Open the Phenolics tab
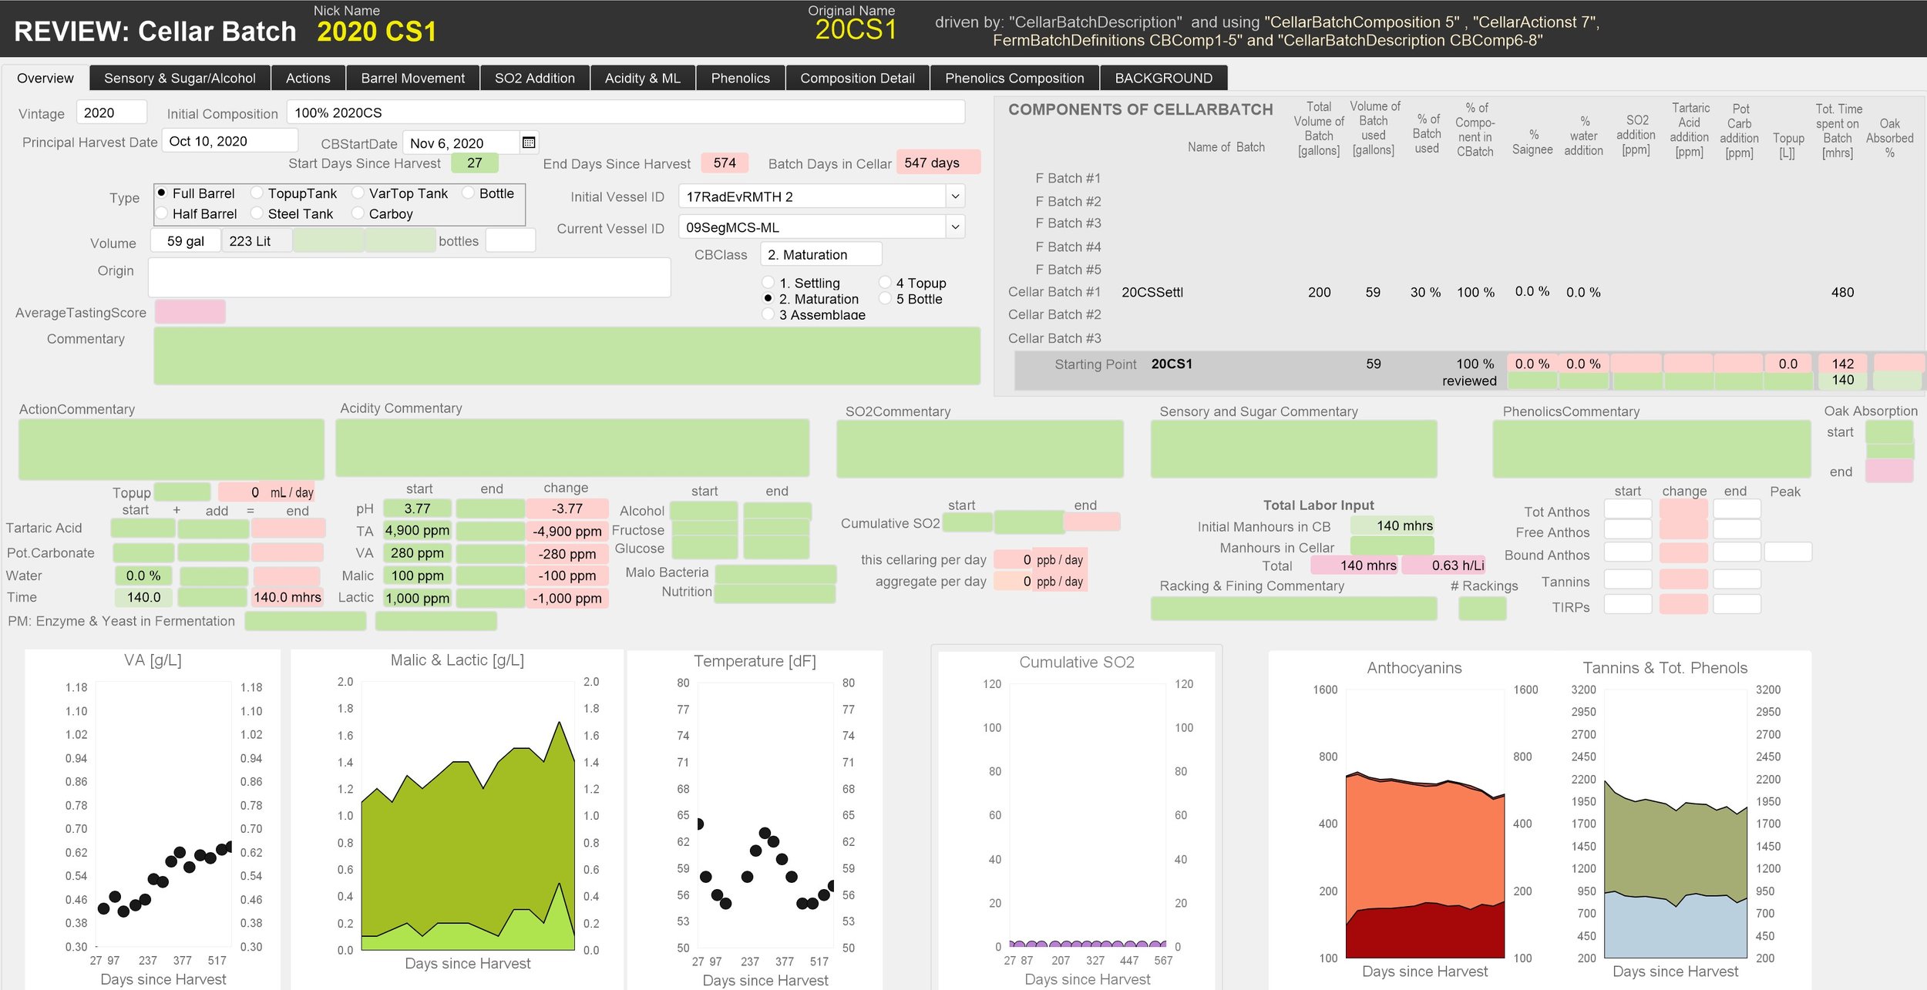This screenshot has height=990, width=1927. point(740,78)
